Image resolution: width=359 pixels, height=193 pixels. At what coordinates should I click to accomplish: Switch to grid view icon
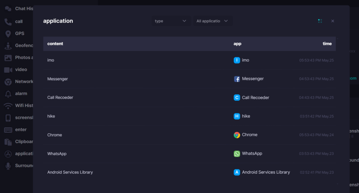[x=320, y=21]
